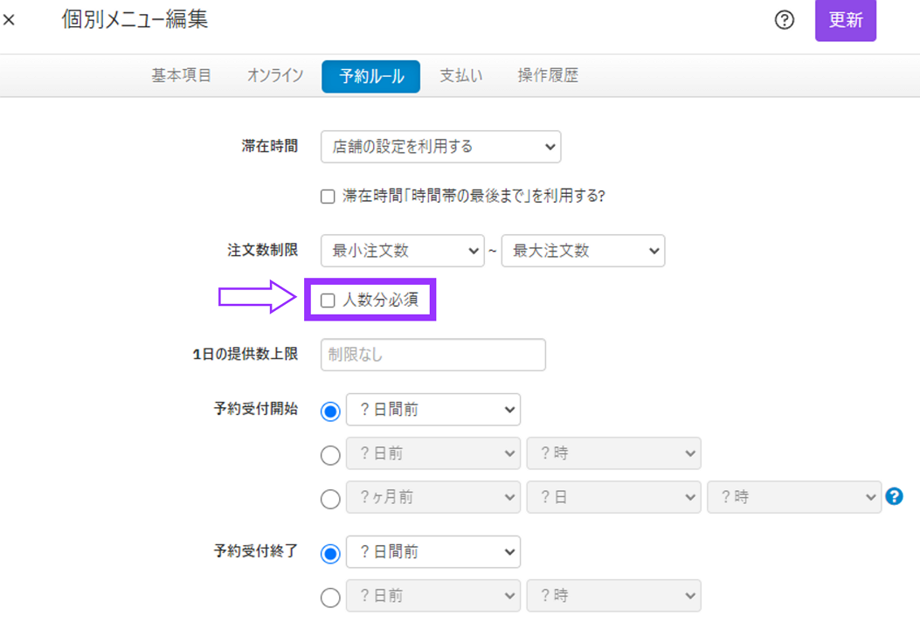Click the 注文数制限 label text
The width and height of the screenshot is (920, 636).
pos(262,251)
